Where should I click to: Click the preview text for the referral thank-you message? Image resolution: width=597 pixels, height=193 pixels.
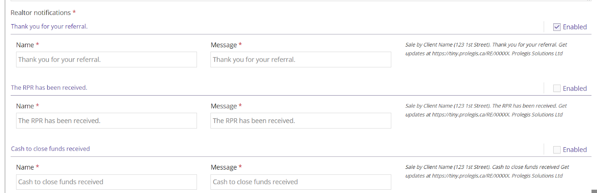click(x=486, y=49)
